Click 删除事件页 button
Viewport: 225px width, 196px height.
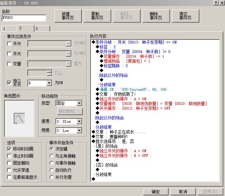pos(156,16)
